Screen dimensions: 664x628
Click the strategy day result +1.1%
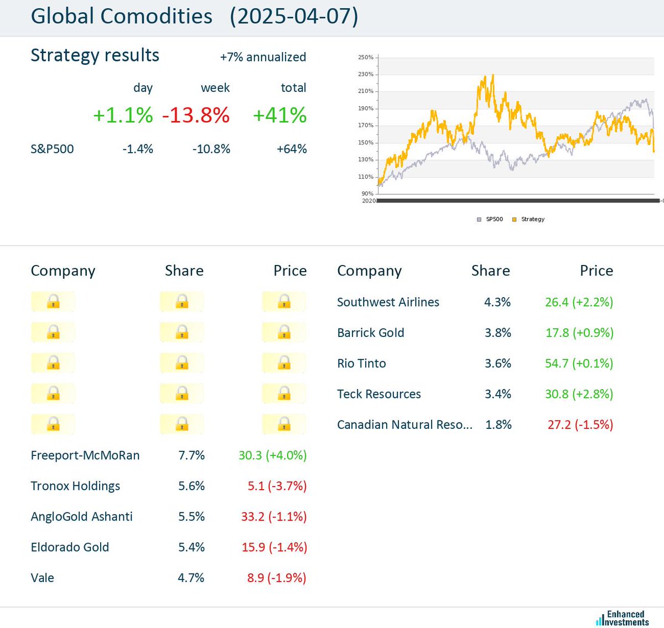pos(123,115)
